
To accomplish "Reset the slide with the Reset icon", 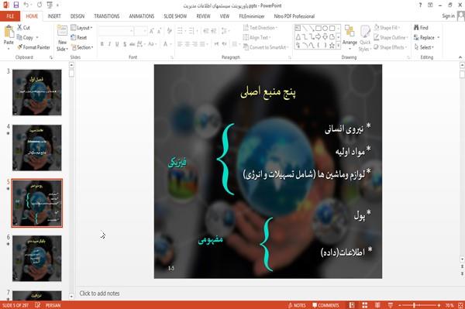I will pyautogui.click(x=74, y=37).
